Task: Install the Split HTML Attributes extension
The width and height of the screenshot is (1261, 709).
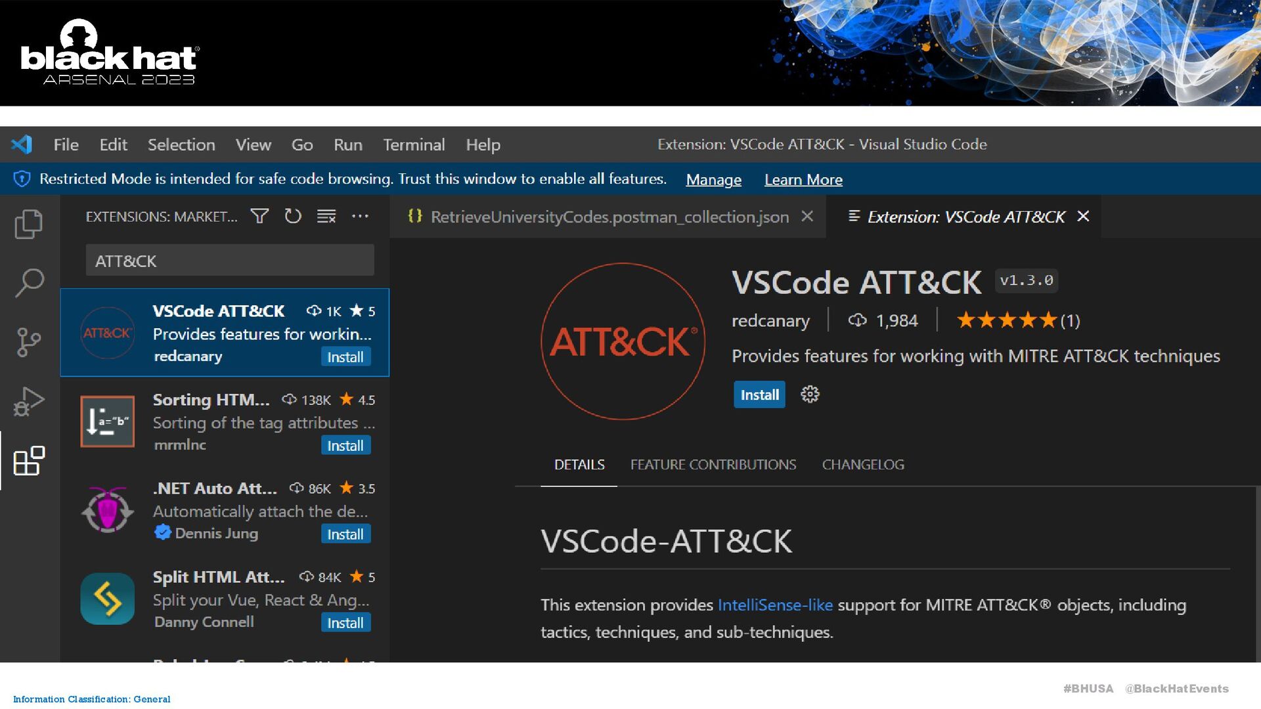Action: tap(345, 623)
